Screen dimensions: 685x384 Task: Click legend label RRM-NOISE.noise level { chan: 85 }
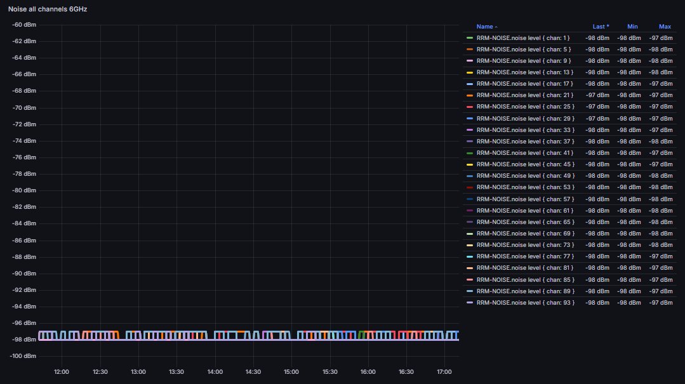(525, 280)
